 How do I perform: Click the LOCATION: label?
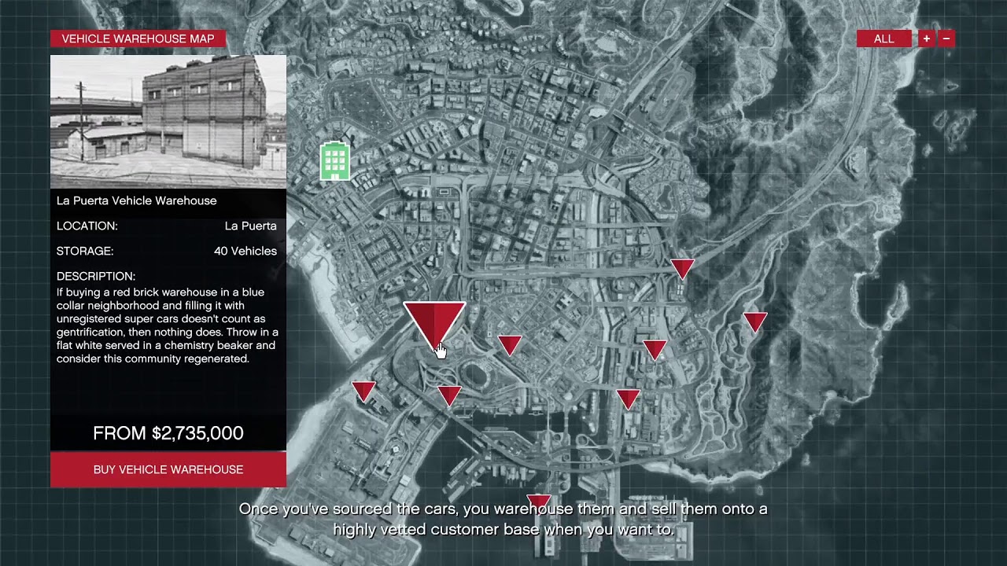pos(87,226)
